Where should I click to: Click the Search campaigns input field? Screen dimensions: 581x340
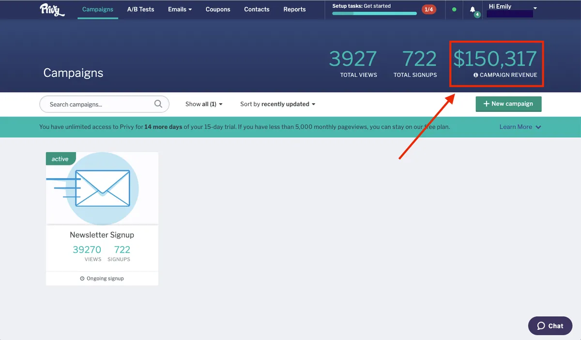104,104
